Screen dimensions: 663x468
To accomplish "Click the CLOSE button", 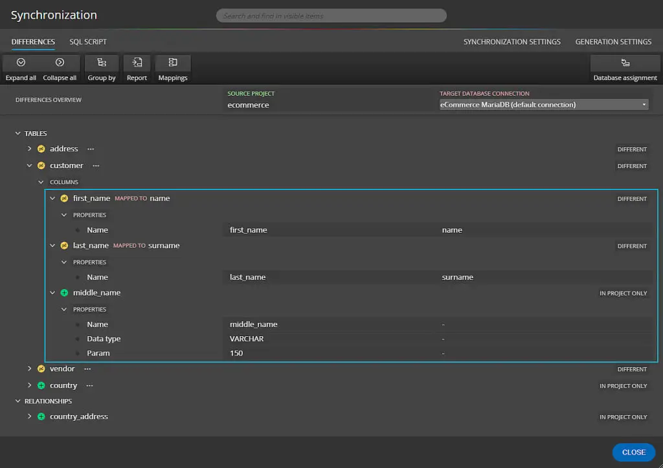I will [633, 452].
